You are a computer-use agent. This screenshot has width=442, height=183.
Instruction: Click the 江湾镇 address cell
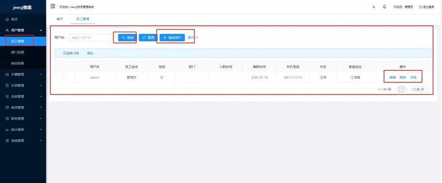[x=355, y=77]
